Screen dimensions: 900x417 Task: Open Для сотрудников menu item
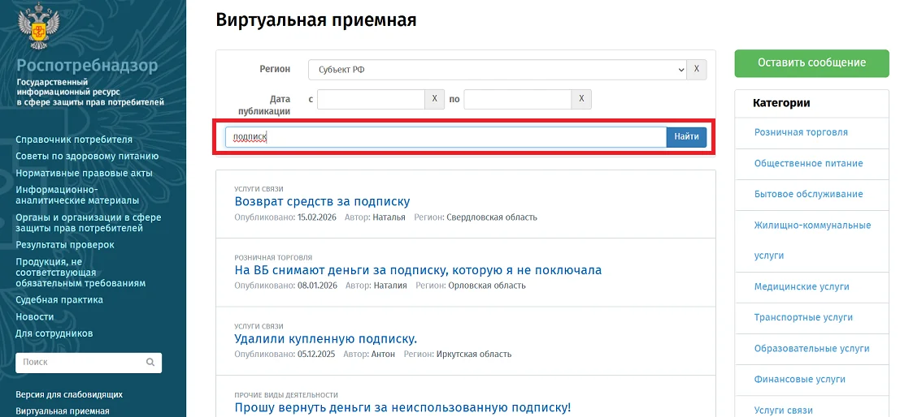(x=54, y=333)
